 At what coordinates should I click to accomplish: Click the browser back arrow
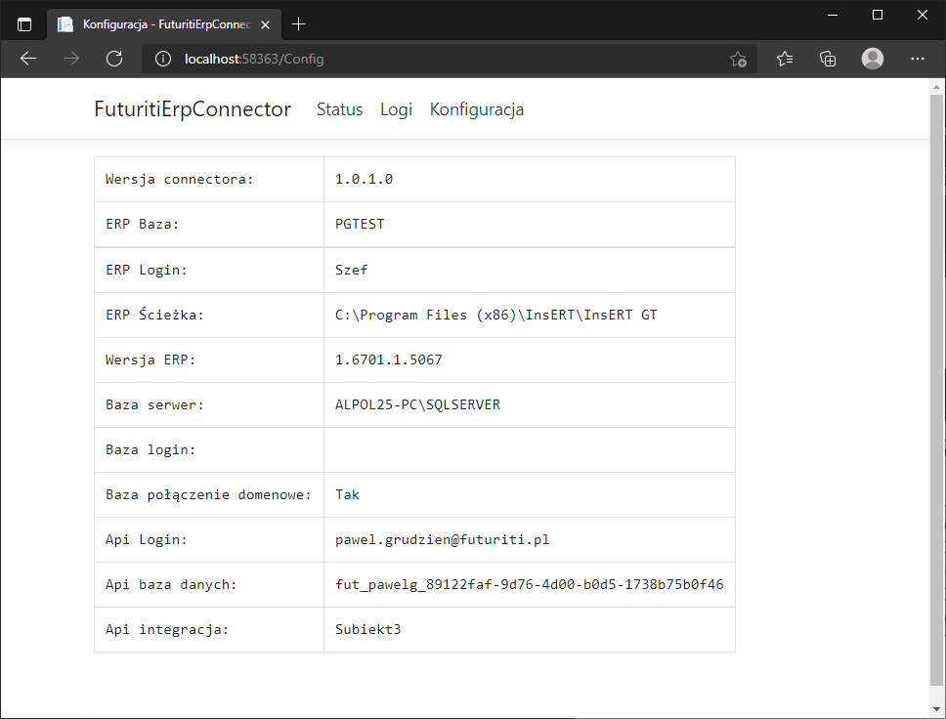[28, 59]
